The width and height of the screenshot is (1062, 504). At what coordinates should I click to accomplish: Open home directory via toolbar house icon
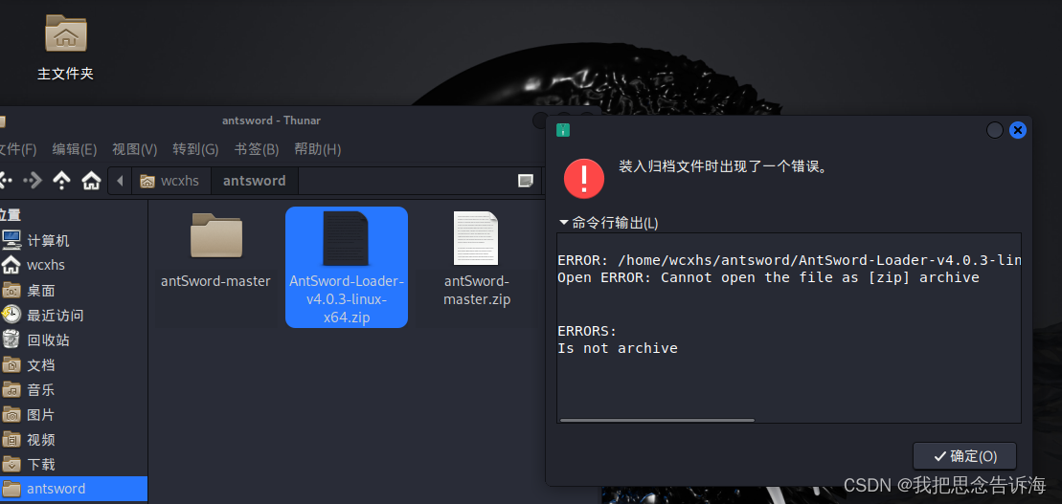pyautogui.click(x=91, y=181)
